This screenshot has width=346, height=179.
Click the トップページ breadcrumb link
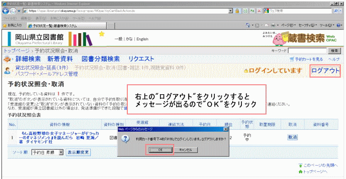(16, 51)
